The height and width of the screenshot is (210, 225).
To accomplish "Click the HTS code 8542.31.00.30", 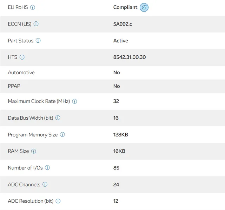I will coord(129,57).
